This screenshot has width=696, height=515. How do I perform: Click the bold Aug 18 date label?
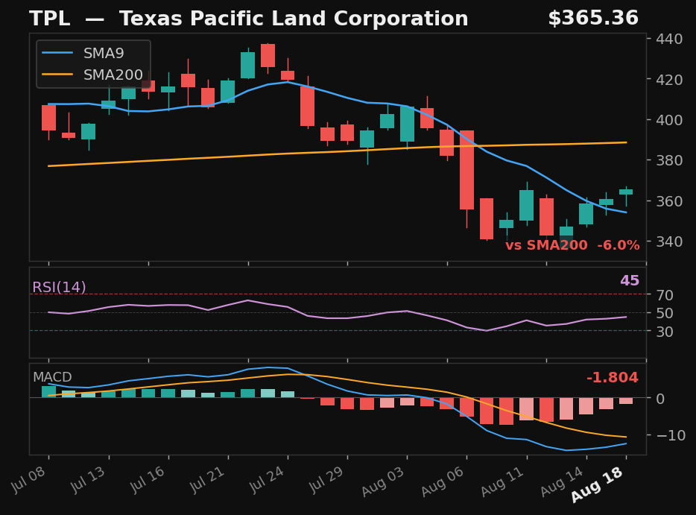tap(598, 484)
